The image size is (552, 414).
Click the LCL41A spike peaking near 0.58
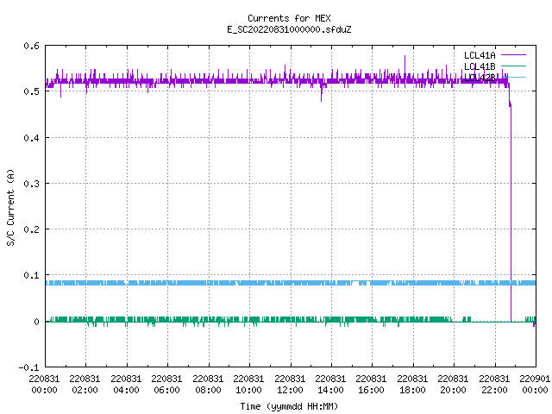pos(405,66)
